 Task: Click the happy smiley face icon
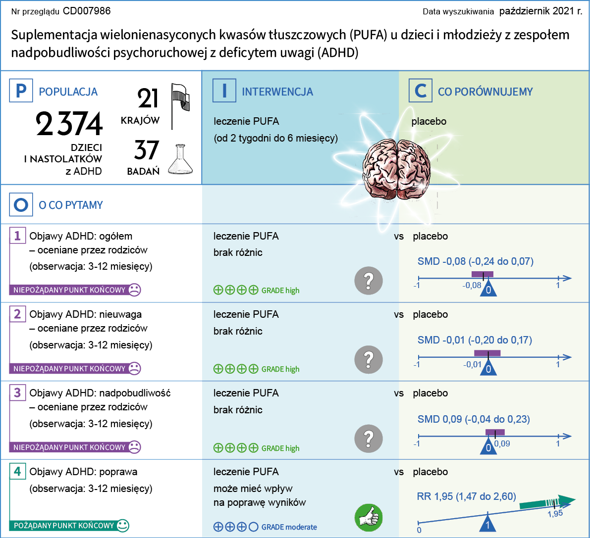tap(123, 525)
